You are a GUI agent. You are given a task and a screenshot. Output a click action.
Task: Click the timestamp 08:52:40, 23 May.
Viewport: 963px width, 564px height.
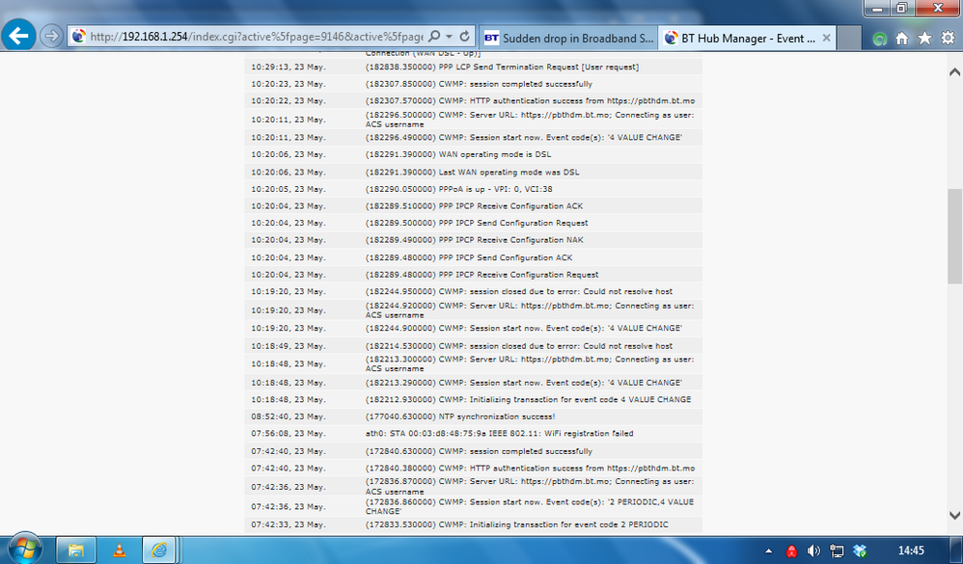289,416
